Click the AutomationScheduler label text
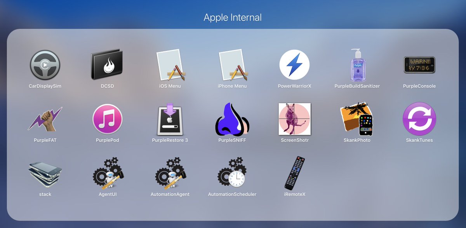Image resolution: width=466 pixels, height=228 pixels. (x=232, y=194)
